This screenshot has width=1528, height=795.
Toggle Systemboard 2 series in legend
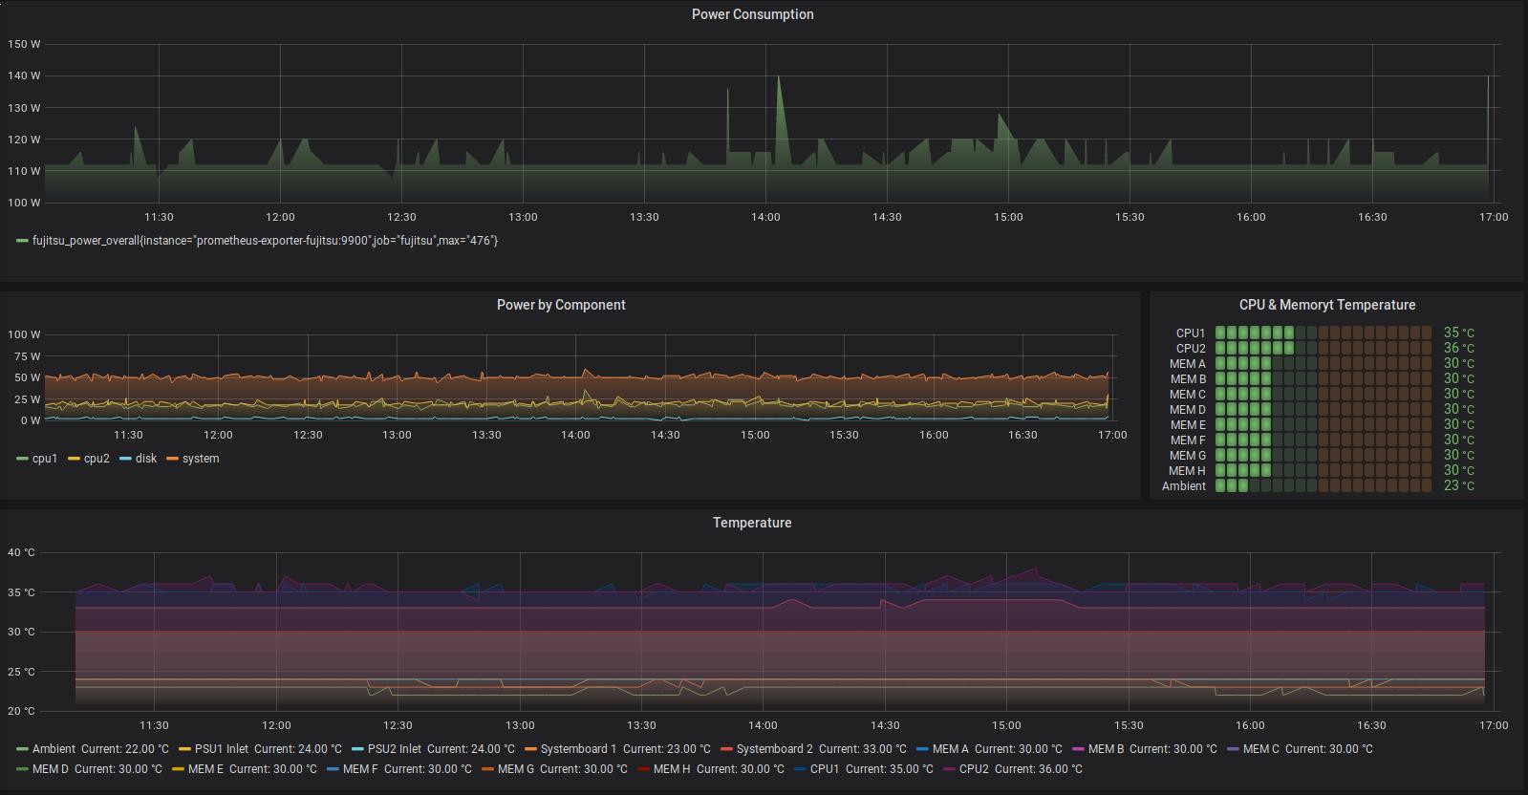pyautogui.click(x=775, y=749)
